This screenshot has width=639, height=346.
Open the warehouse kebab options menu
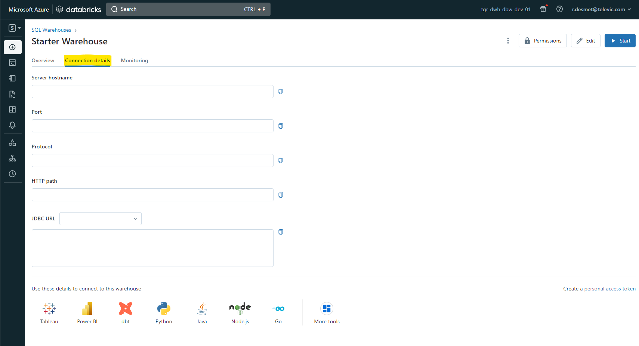pyautogui.click(x=508, y=41)
